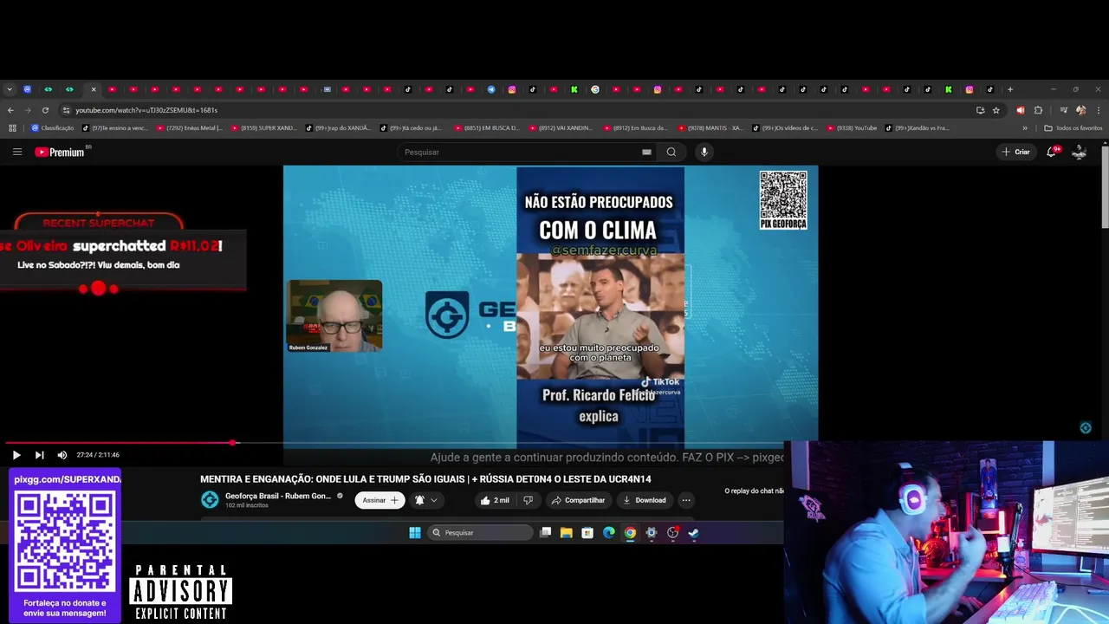Open the Classificação bookmark
This screenshot has height=624, width=1109.
click(53, 128)
